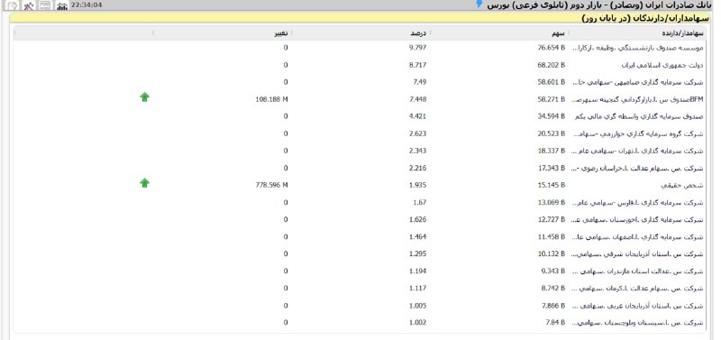Click share count 76.654 B
Viewport: 721px width, 340px height.
pos(552,48)
